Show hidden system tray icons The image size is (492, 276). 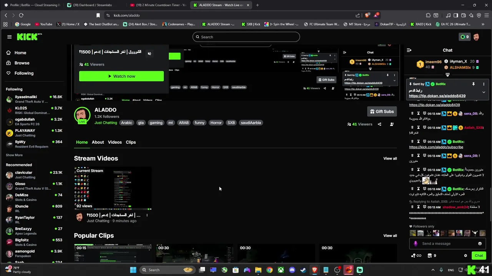[433, 270]
